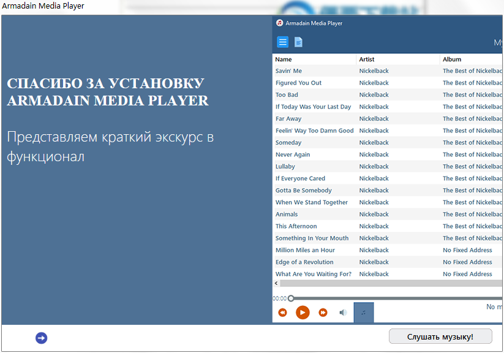Click the horizontal scrollbar track under playlist
The width and height of the screenshot is (504, 353).
pos(391,283)
